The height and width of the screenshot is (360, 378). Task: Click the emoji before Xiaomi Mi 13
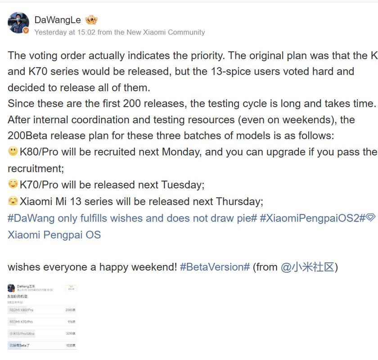[13, 201]
